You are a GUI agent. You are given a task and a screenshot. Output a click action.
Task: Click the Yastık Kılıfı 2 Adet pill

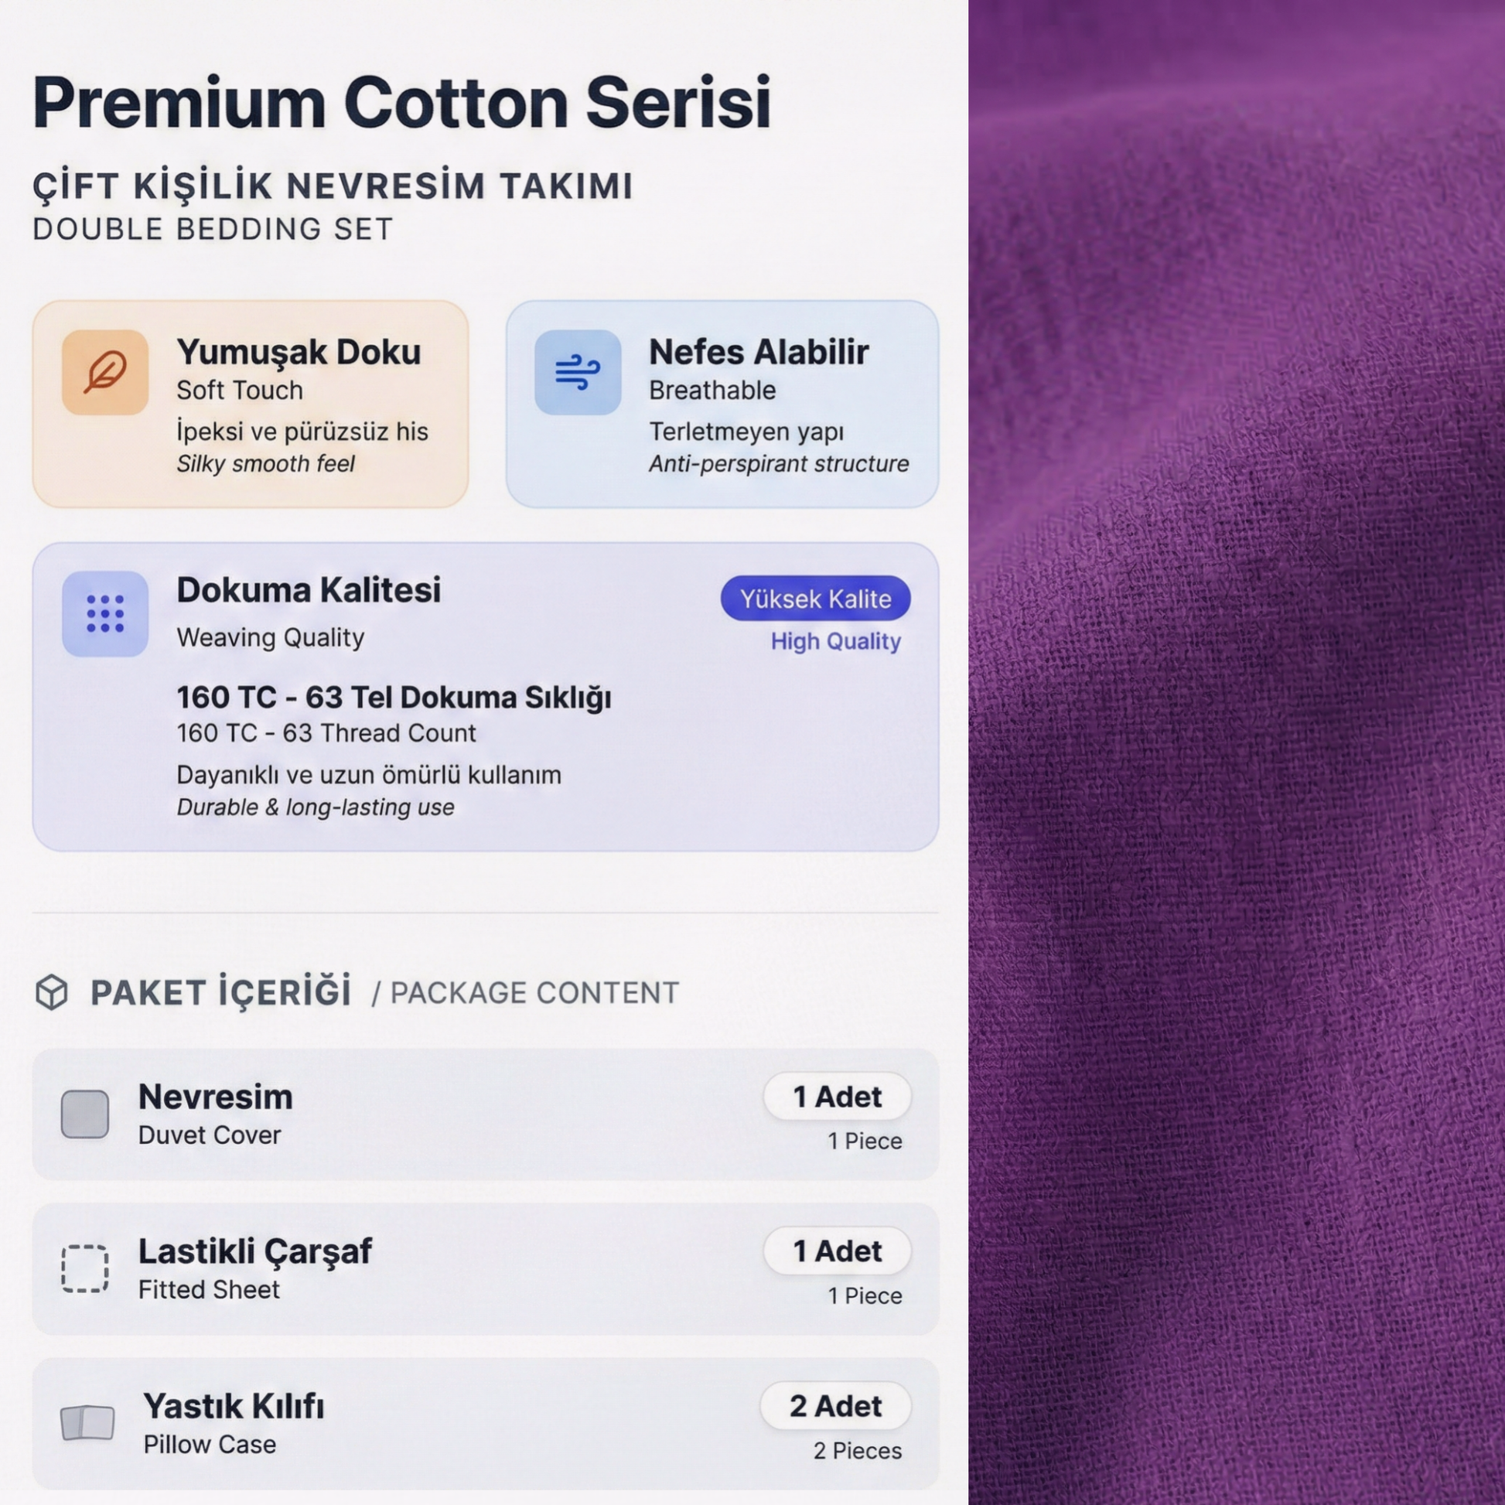[x=835, y=1406]
